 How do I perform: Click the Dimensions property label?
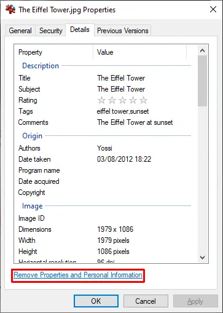pyautogui.click(x=35, y=229)
